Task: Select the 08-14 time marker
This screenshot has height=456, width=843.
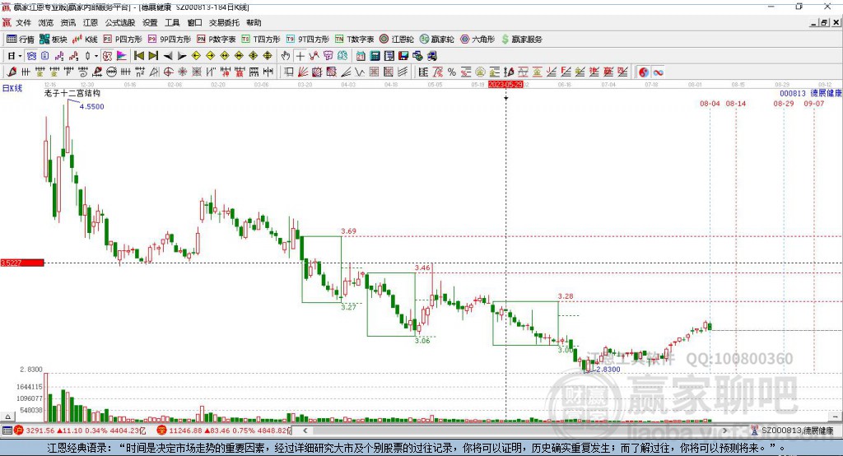Action: (x=735, y=103)
